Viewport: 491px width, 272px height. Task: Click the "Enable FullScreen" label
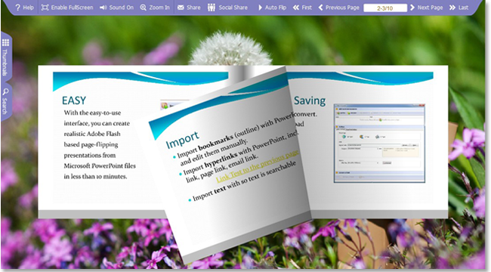coord(72,8)
